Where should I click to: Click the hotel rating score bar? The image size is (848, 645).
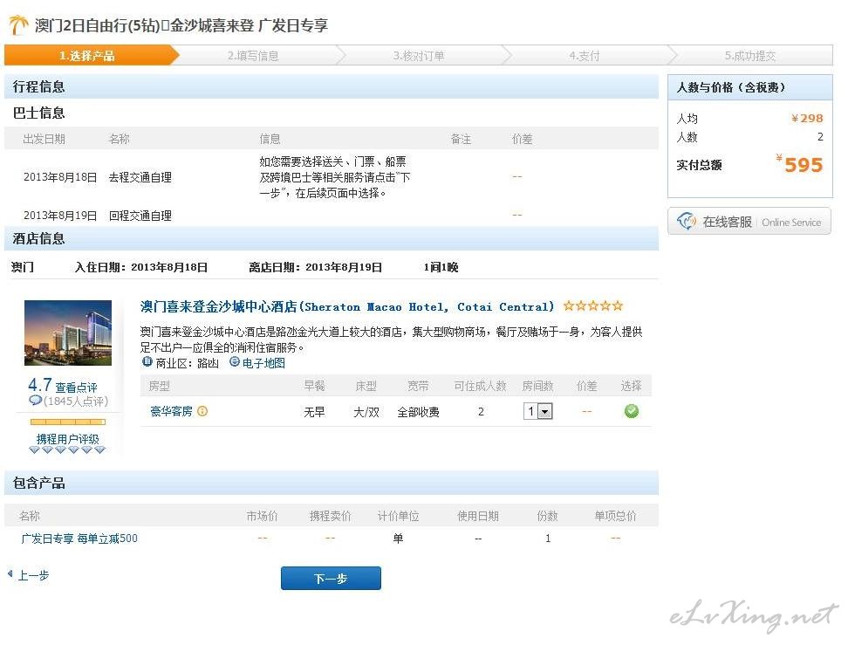point(67,422)
